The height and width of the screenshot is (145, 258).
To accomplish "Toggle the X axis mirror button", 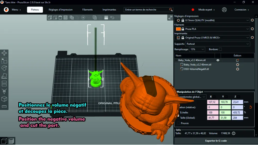I will point(214,96).
